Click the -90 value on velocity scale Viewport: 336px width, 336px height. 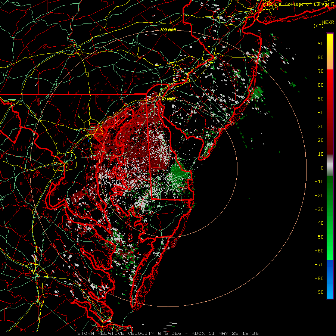(319, 292)
